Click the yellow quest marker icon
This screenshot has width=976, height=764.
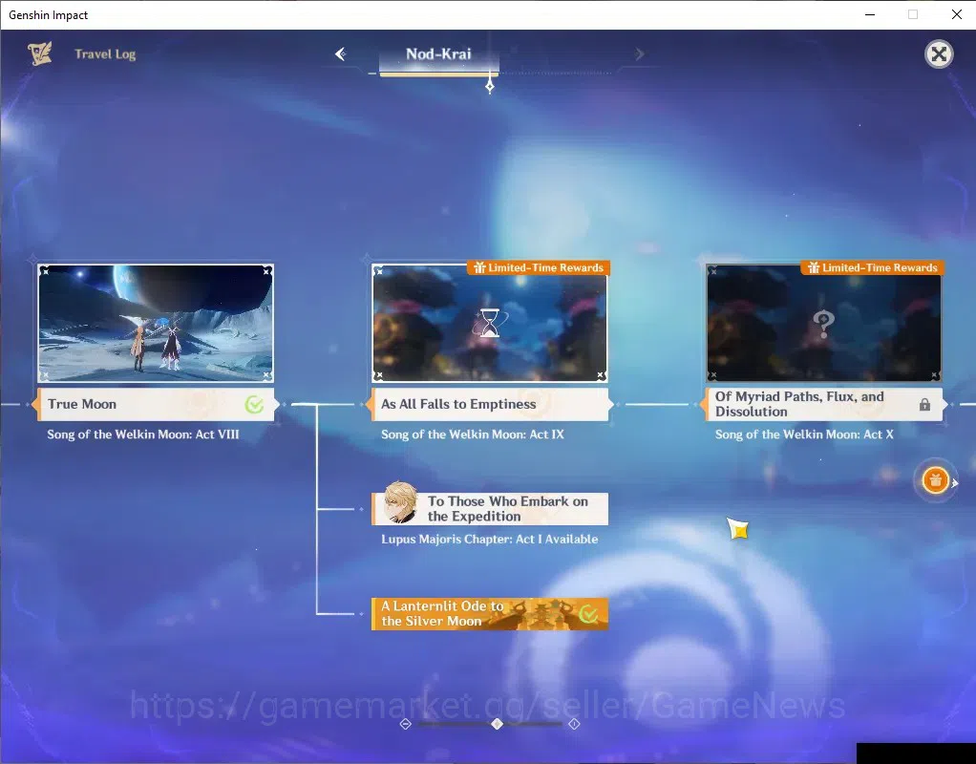(x=738, y=529)
